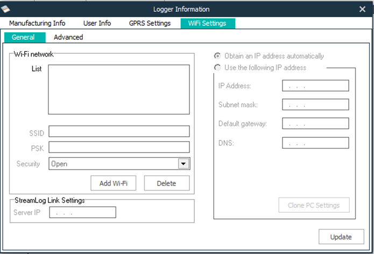374x254 pixels.
Task: Go to GPRS Settings tab
Action: (150, 23)
